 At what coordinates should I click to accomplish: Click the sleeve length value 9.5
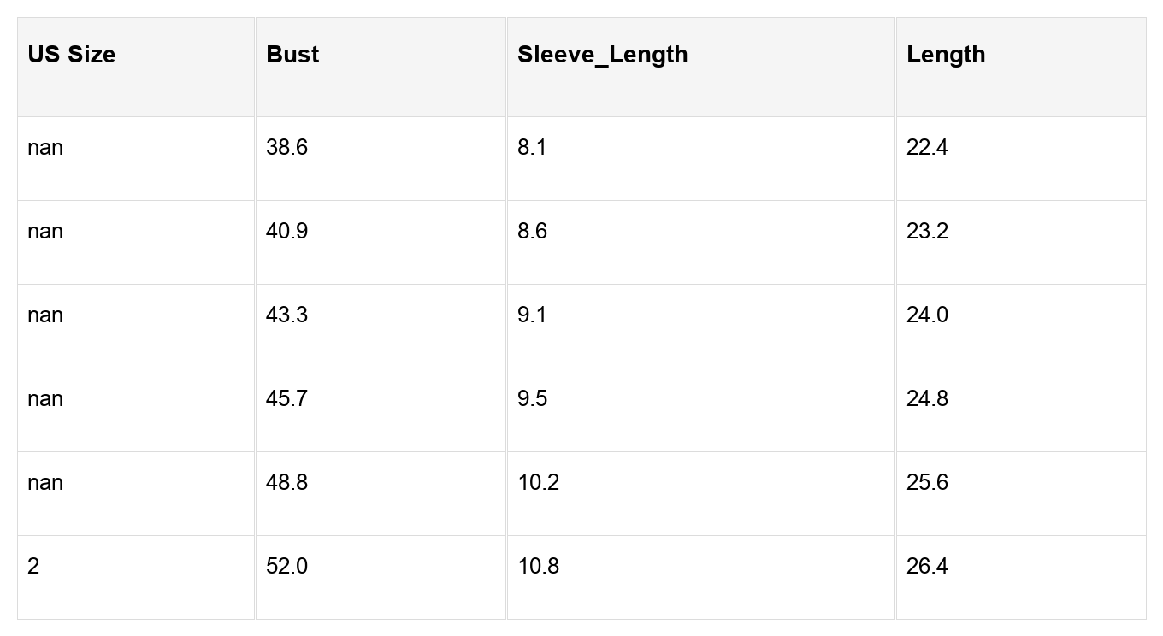click(701, 410)
